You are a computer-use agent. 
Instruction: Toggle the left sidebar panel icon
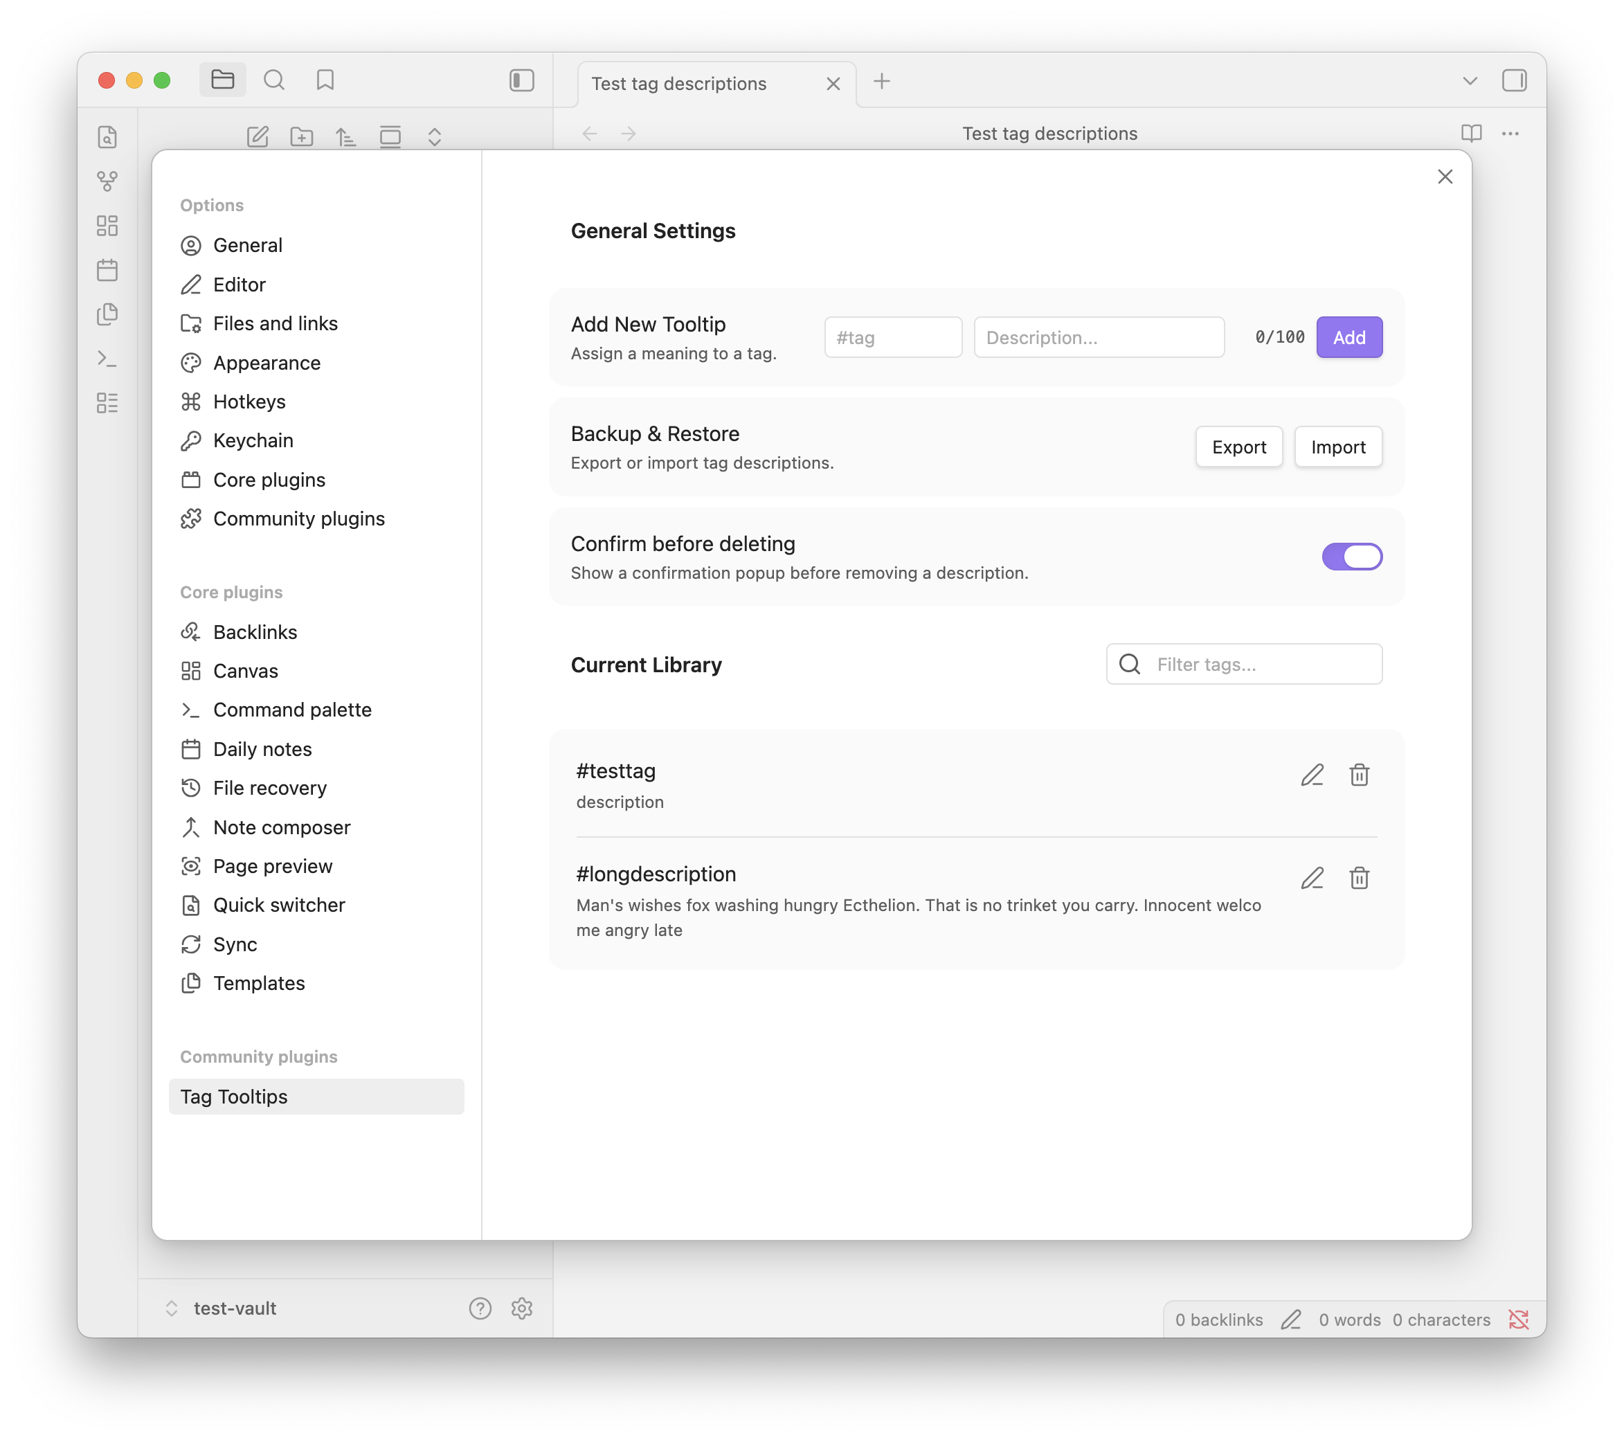pyautogui.click(x=521, y=80)
